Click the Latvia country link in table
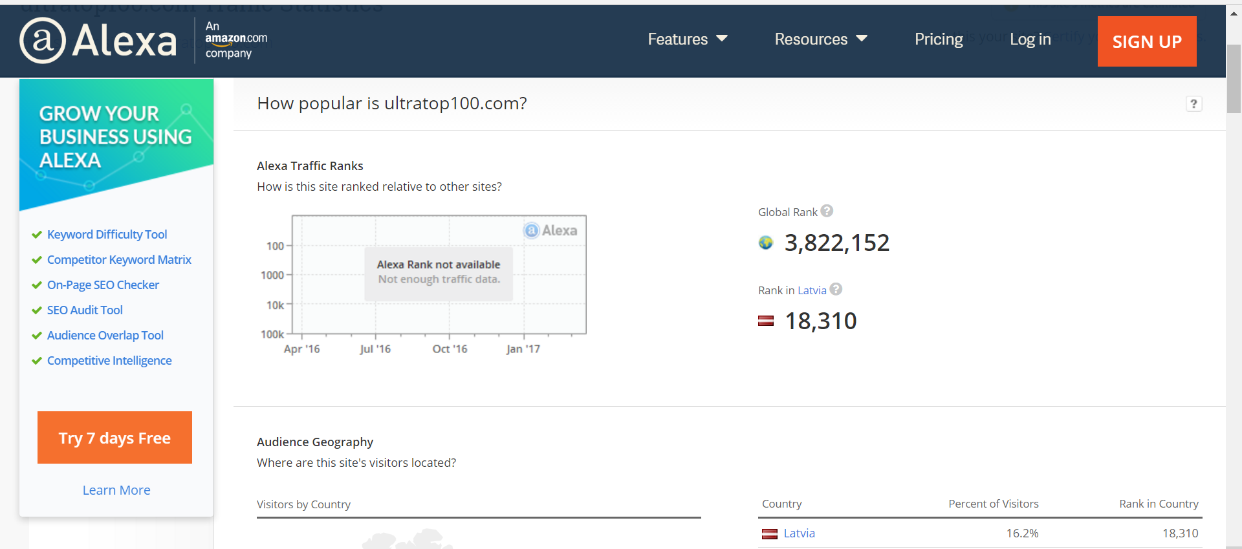This screenshot has height=549, width=1242. pyautogui.click(x=800, y=533)
